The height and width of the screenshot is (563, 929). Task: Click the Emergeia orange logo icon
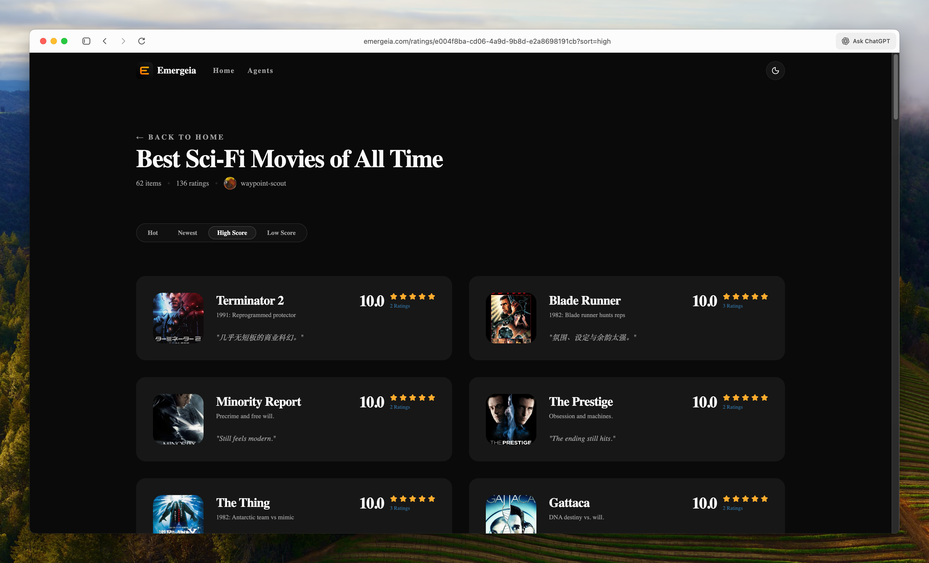coord(144,71)
